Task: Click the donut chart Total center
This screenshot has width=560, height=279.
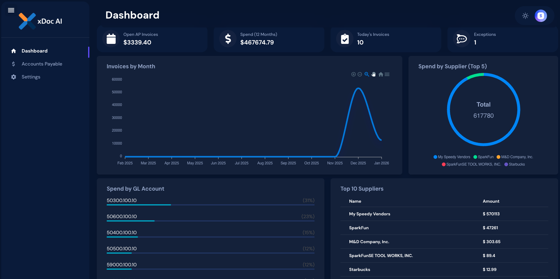Action: coord(483,110)
